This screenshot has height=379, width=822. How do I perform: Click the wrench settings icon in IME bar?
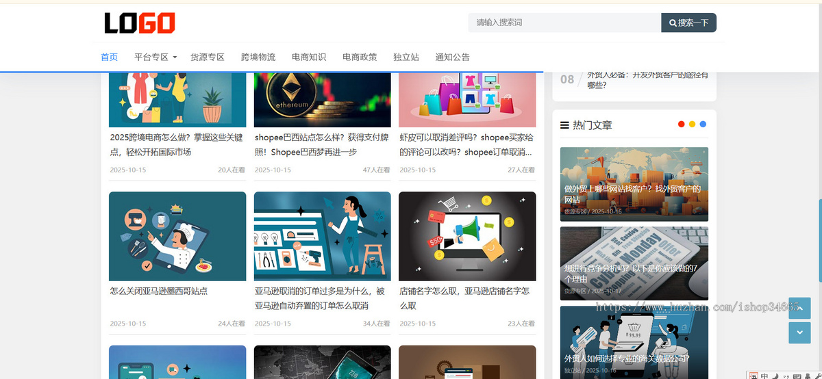click(x=817, y=375)
